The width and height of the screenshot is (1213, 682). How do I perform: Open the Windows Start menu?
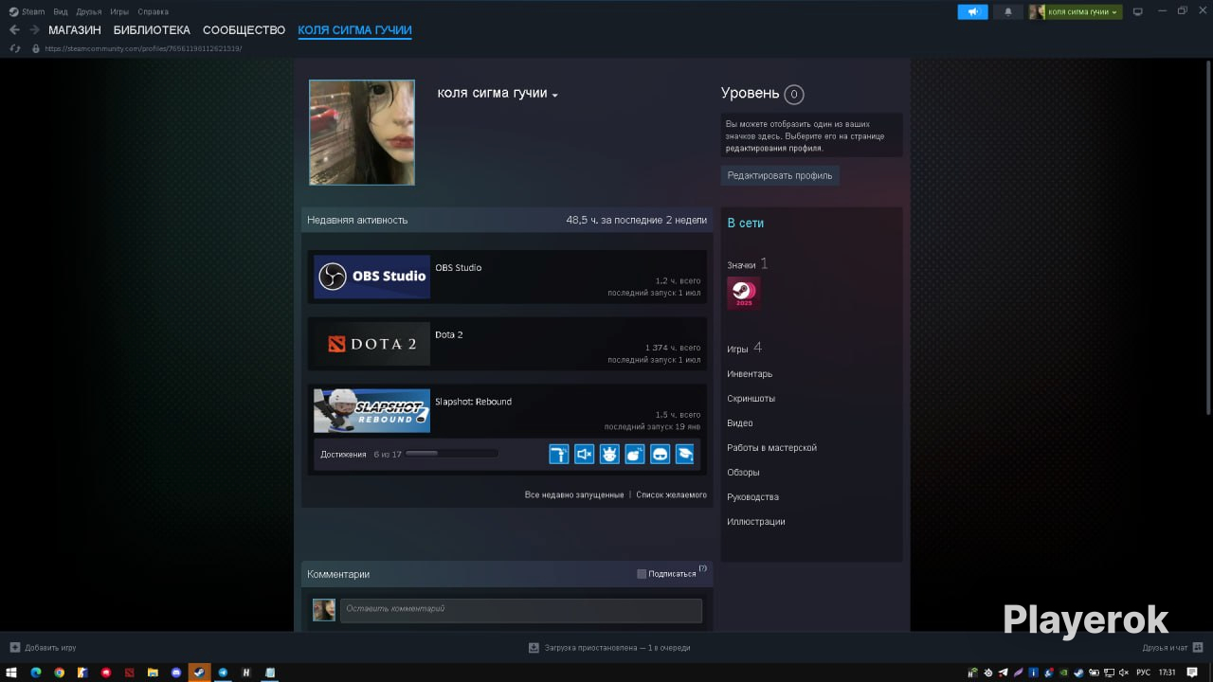[x=11, y=673]
